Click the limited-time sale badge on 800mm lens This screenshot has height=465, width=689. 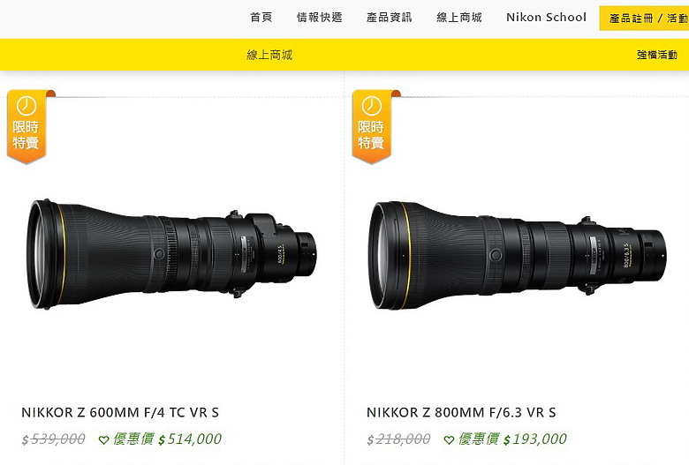click(374, 126)
